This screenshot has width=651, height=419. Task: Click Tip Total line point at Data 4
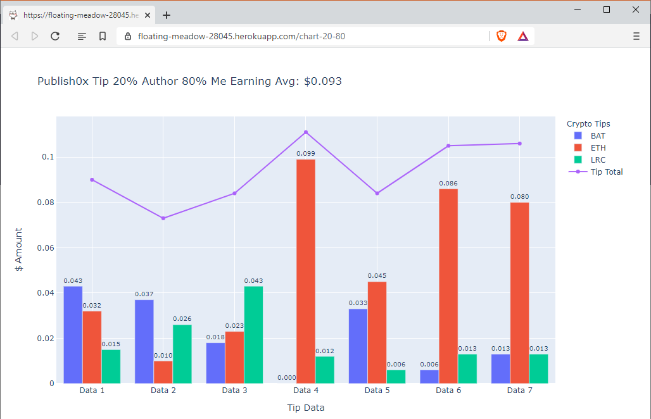pos(306,132)
